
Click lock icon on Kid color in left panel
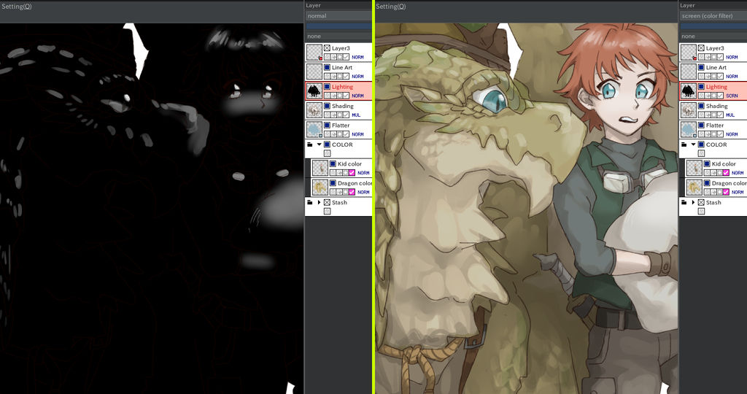coord(333,173)
